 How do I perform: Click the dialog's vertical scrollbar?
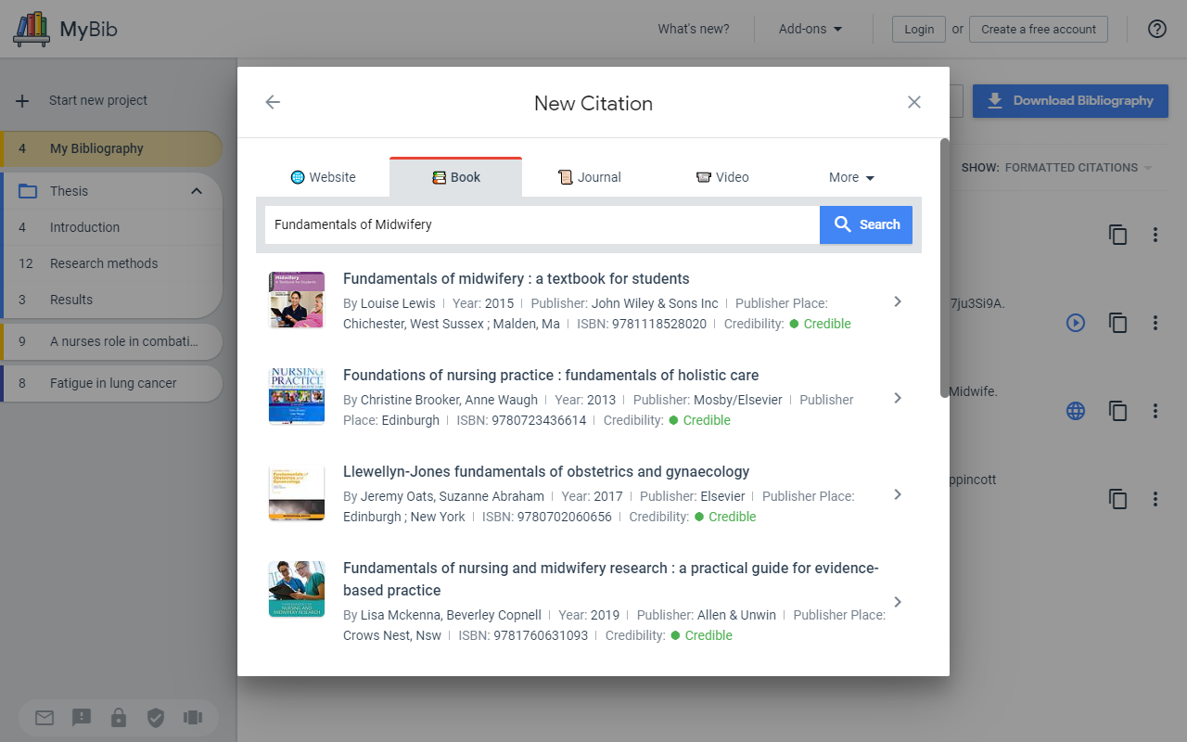[x=944, y=268]
